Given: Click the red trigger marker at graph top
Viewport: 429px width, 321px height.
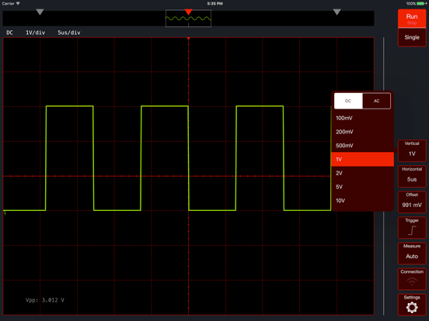Looking at the screenshot, I should (x=188, y=39).
